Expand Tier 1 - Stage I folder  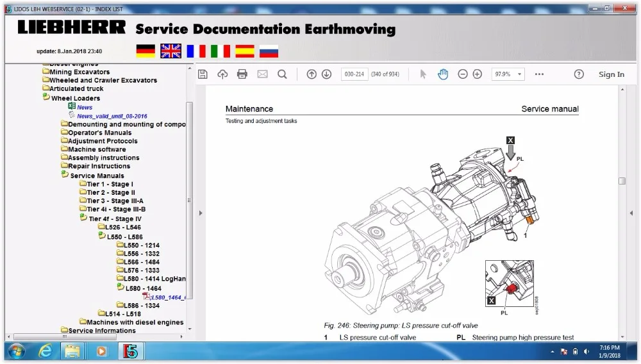click(106, 185)
